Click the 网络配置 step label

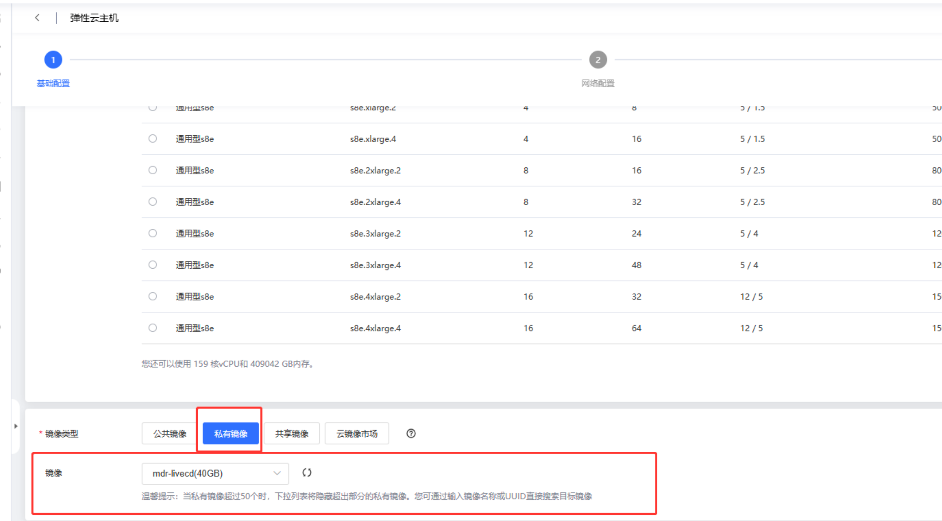click(x=598, y=84)
